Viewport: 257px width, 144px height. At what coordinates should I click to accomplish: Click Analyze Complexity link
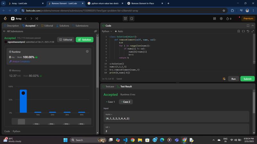coord(20,61)
